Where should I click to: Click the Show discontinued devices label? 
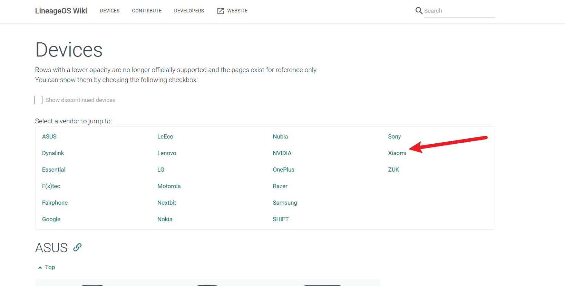pos(80,100)
